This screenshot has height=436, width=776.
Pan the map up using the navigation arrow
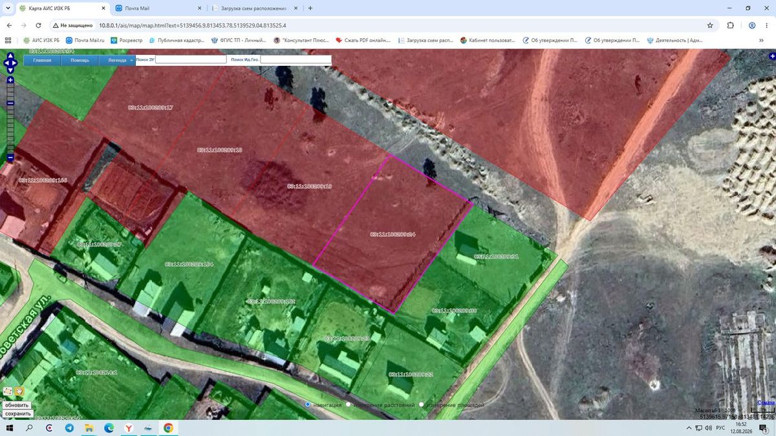click(x=10, y=56)
